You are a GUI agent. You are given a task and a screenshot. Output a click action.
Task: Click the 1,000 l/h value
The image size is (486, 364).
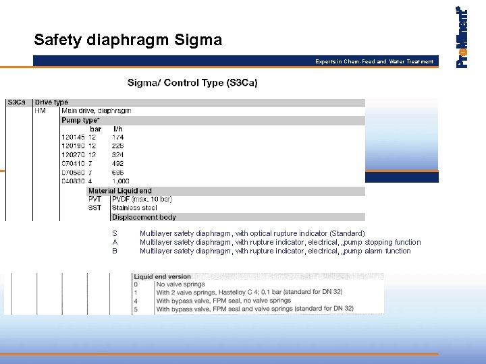pyautogui.click(x=121, y=181)
